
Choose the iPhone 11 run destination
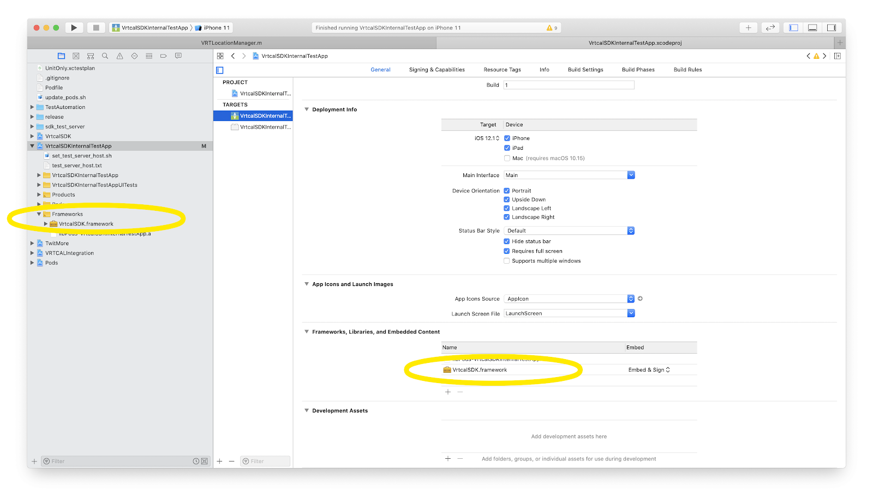[213, 28]
